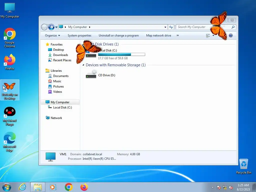256x192 pixels.
Task: Collapse Devices with Removable Storage group
Action: (83, 65)
